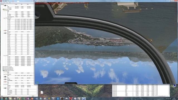Collapse the Intel Core i7 processor node
Screen dimensions: 178x100
3,9
